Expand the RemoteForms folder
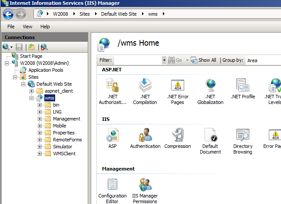This screenshot has width=281, height=204. (40, 140)
